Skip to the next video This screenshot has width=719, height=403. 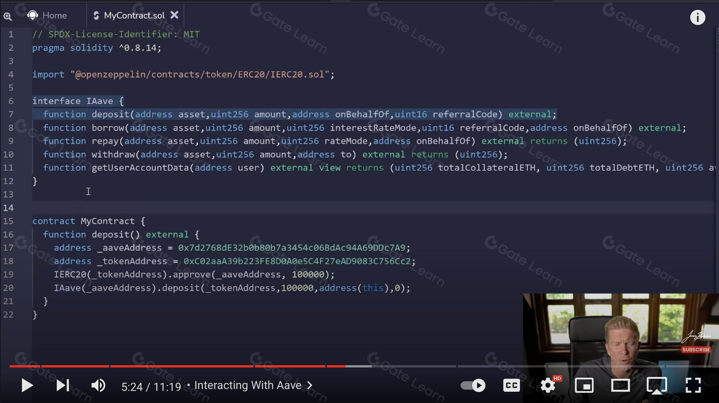62,386
